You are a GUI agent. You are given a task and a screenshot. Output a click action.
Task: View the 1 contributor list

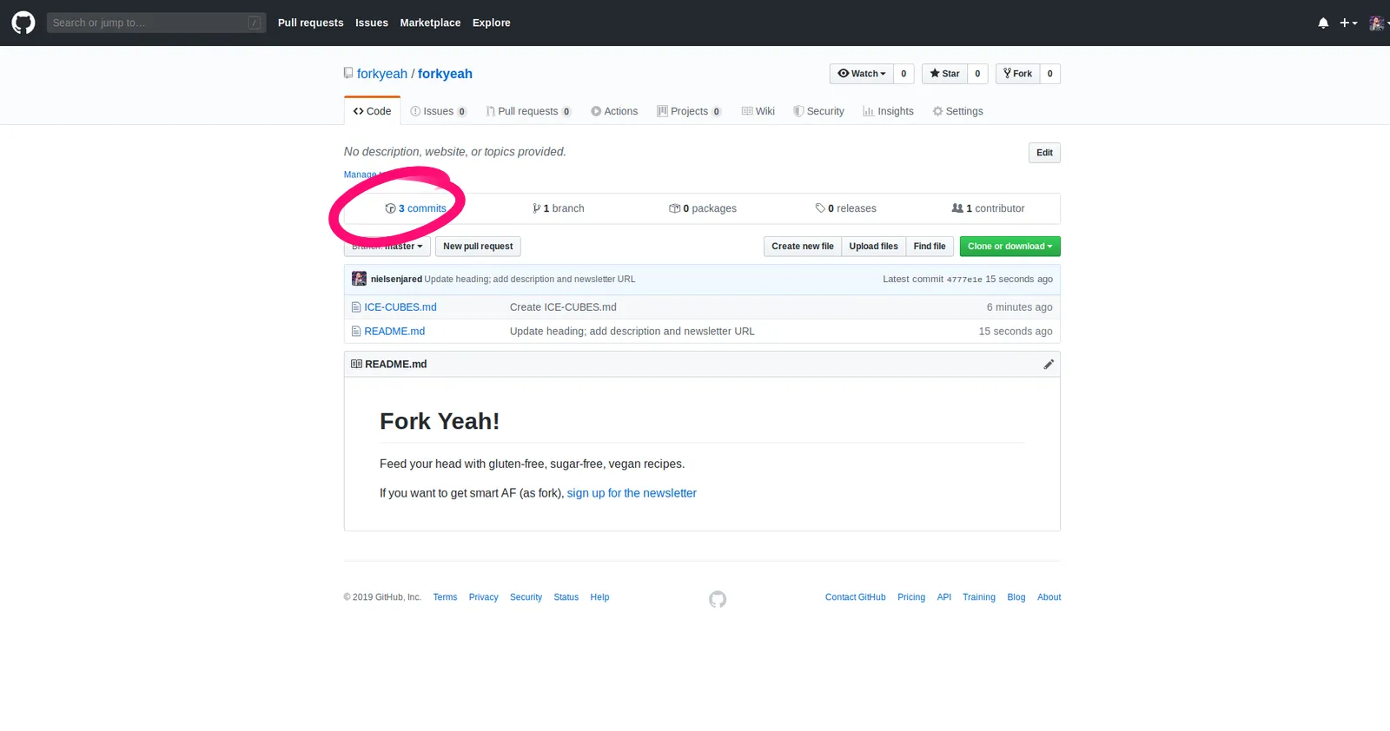pyautogui.click(x=989, y=208)
